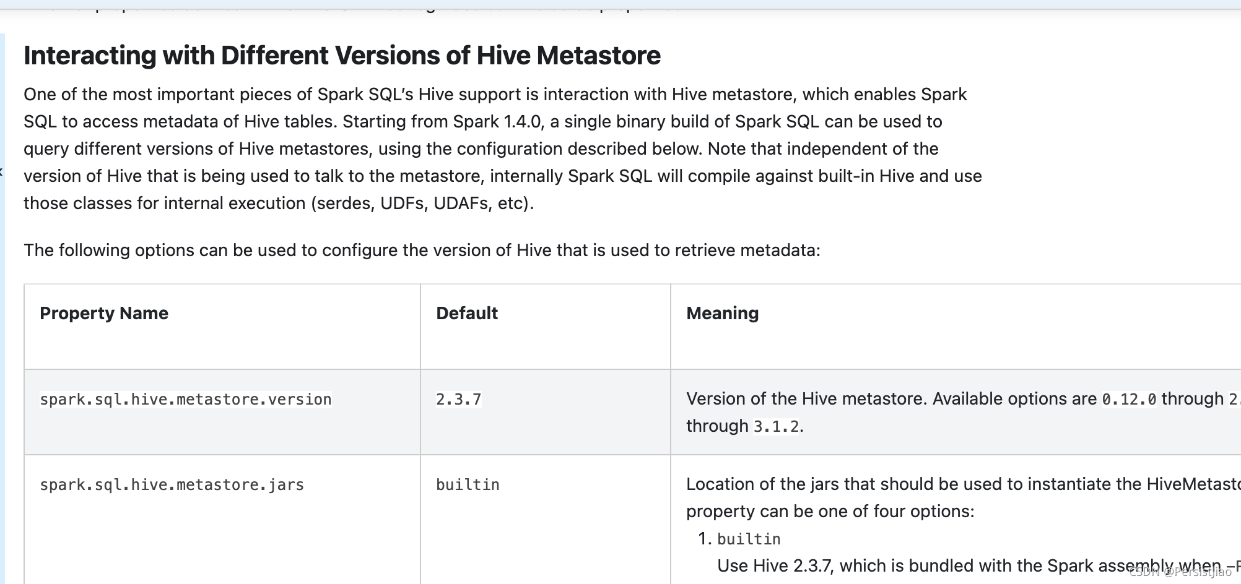Click the Meaning column header

coord(722,313)
